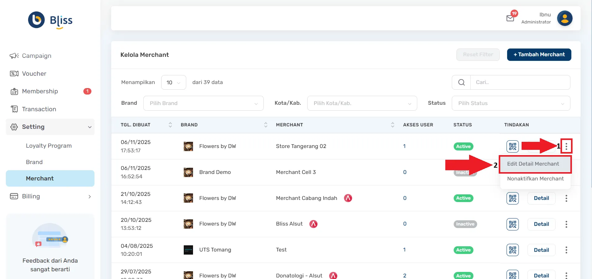Select Edit Detail Merchant from menu

pos(533,164)
